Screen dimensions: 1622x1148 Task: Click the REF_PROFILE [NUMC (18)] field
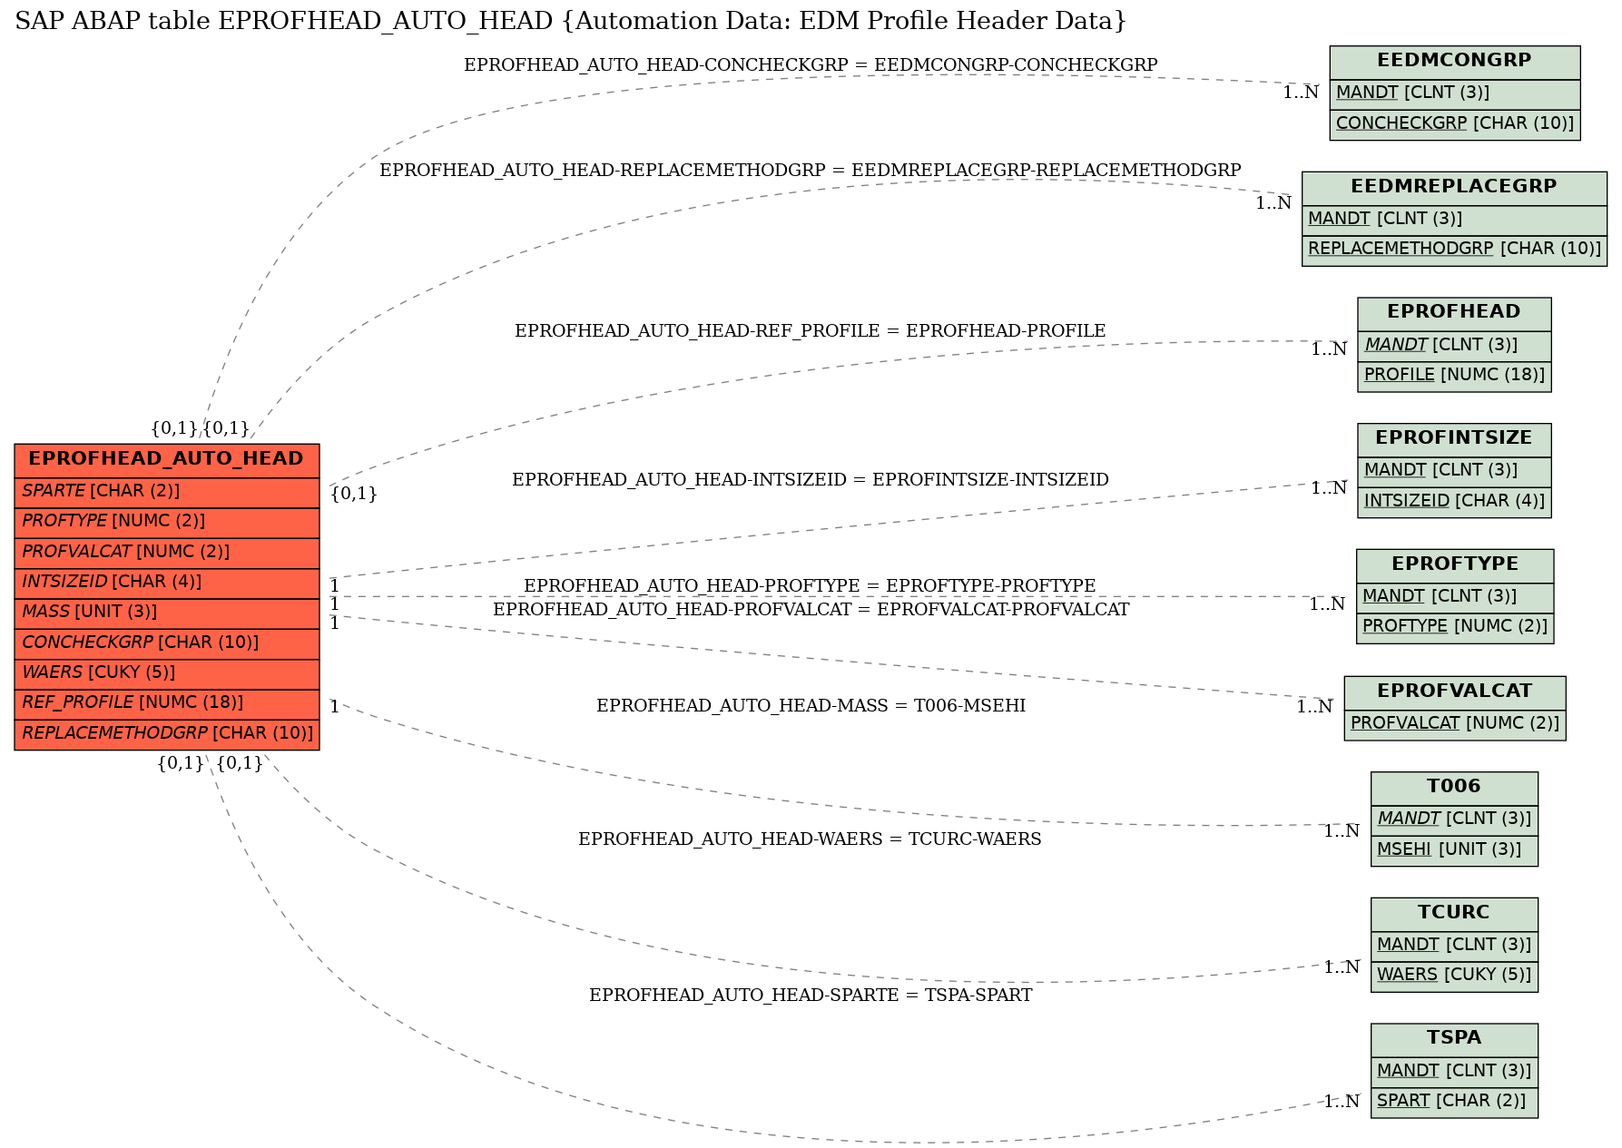167,703
